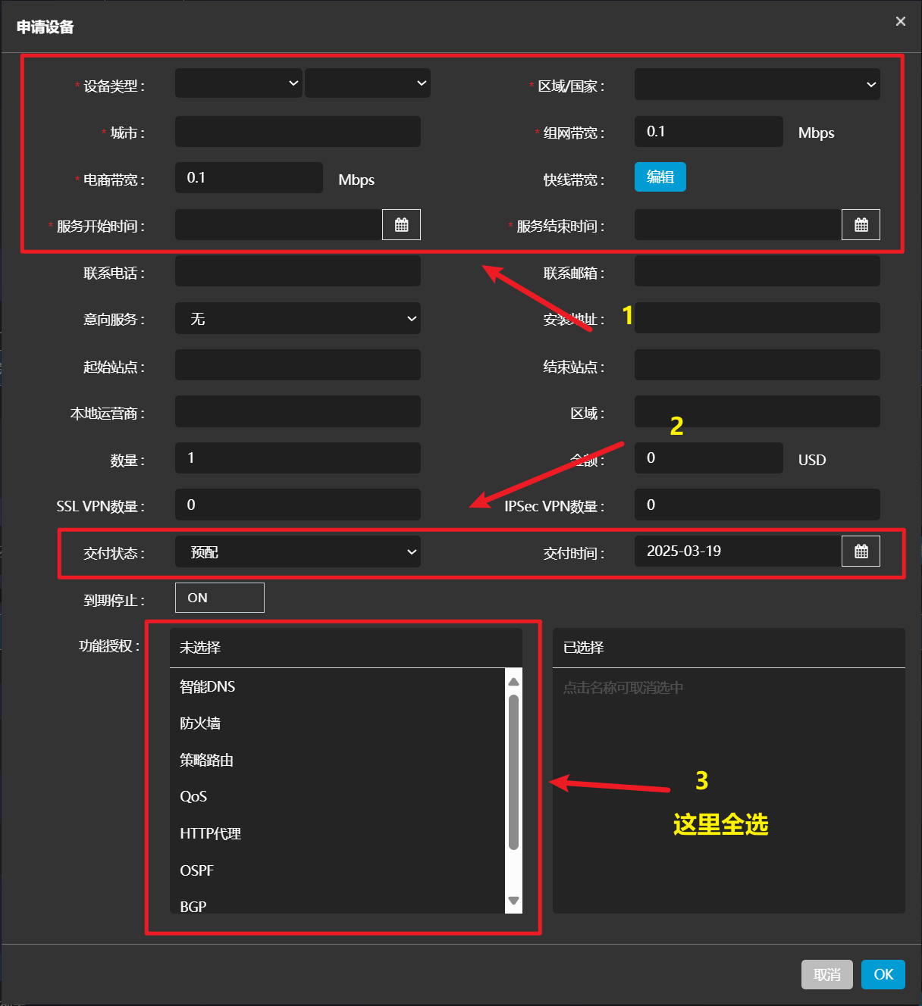Select HTTP代理 in the feature list
The width and height of the screenshot is (922, 1006).
point(210,834)
